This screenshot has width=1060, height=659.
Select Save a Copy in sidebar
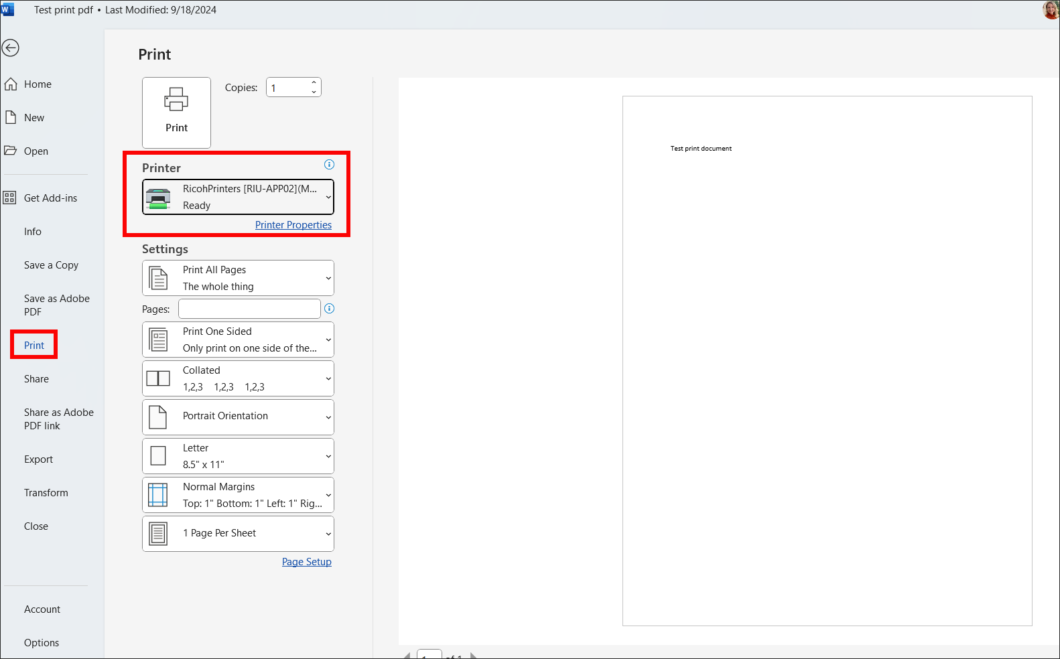(51, 265)
